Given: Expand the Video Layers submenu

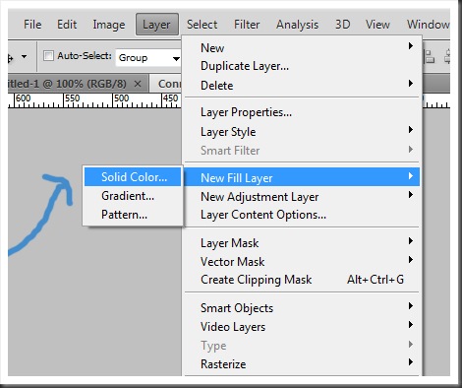Looking at the screenshot, I should click(302, 327).
